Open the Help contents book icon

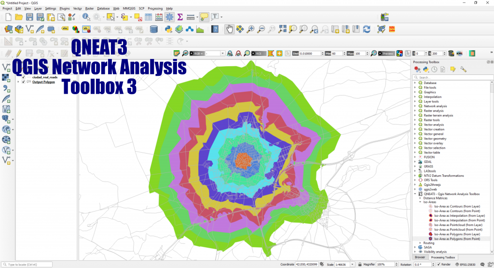[x=215, y=29]
